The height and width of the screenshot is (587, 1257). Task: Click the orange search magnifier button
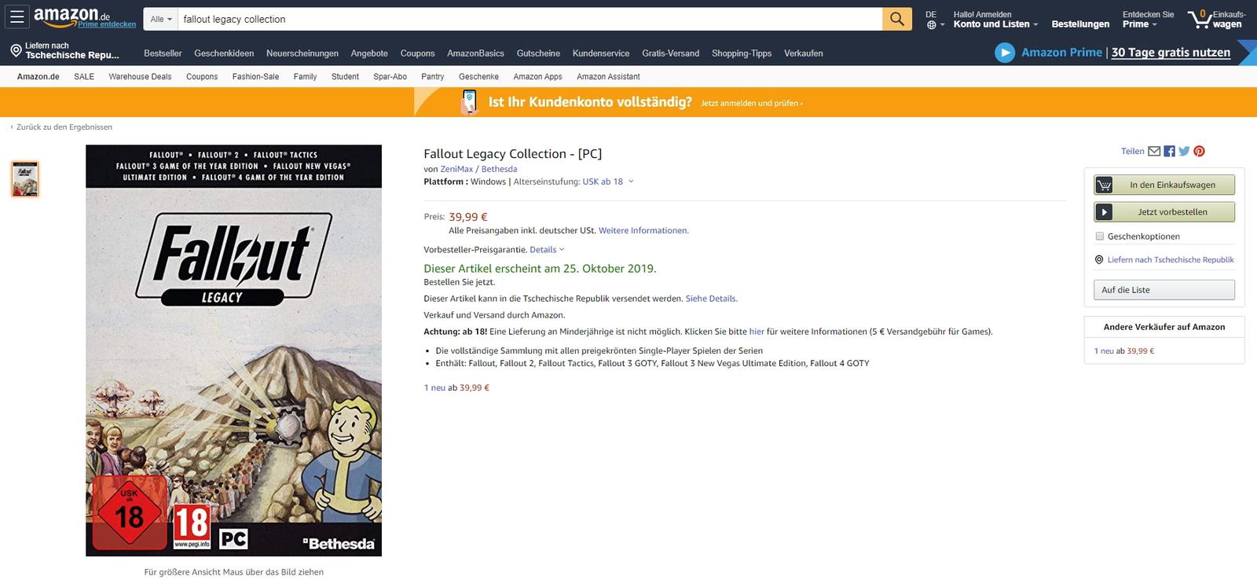[x=897, y=19]
